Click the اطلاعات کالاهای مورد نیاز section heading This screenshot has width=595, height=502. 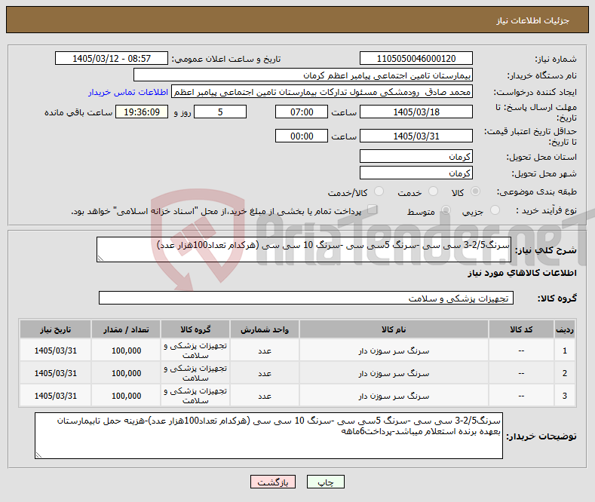(x=522, y=273)
